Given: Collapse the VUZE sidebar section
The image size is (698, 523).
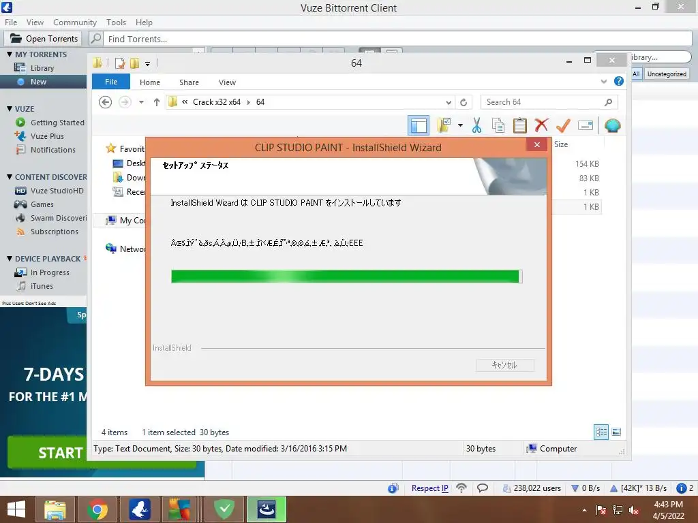Looking at the screenshot, I should 10,109.
